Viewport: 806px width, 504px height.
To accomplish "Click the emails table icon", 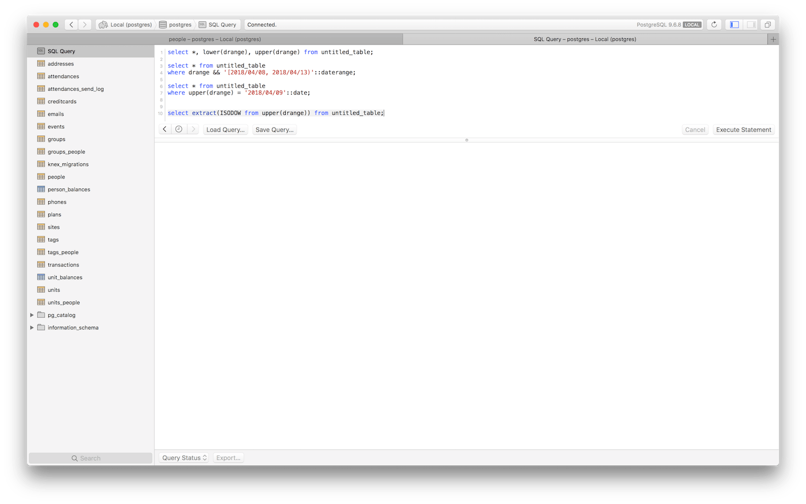I will pyautogui.click(x=41, y=114).
